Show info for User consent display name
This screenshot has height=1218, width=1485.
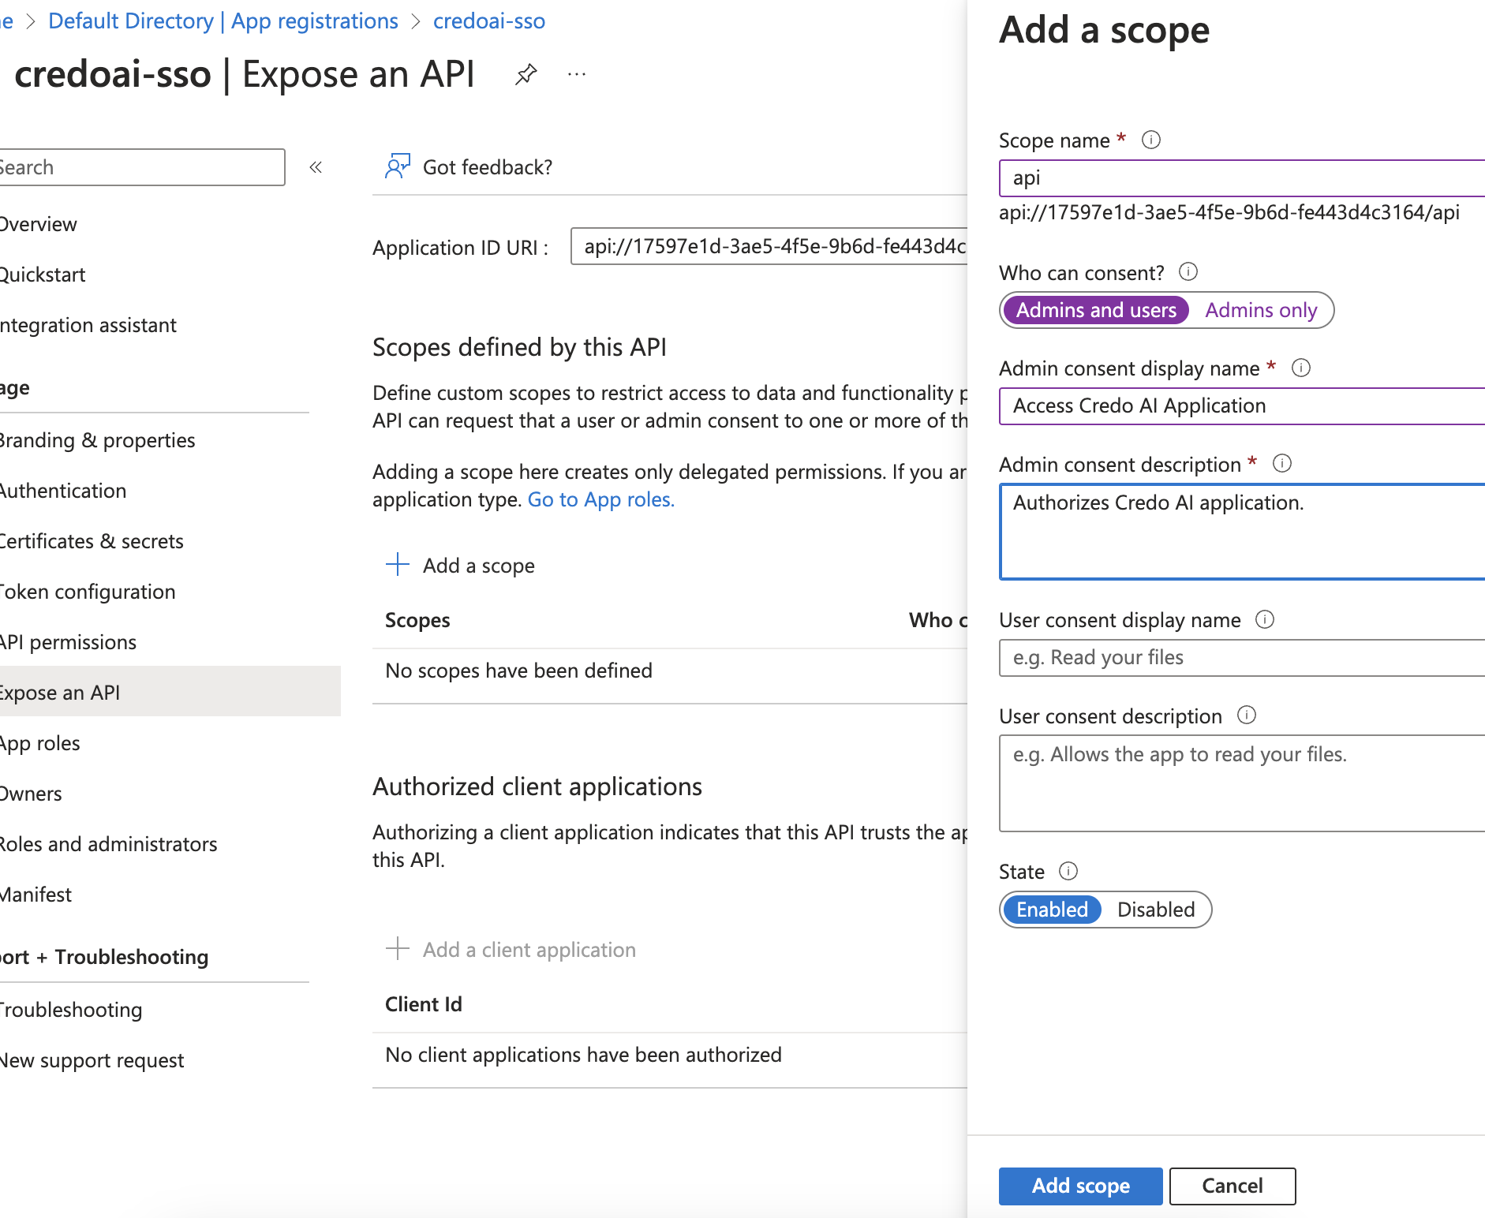1265,619
